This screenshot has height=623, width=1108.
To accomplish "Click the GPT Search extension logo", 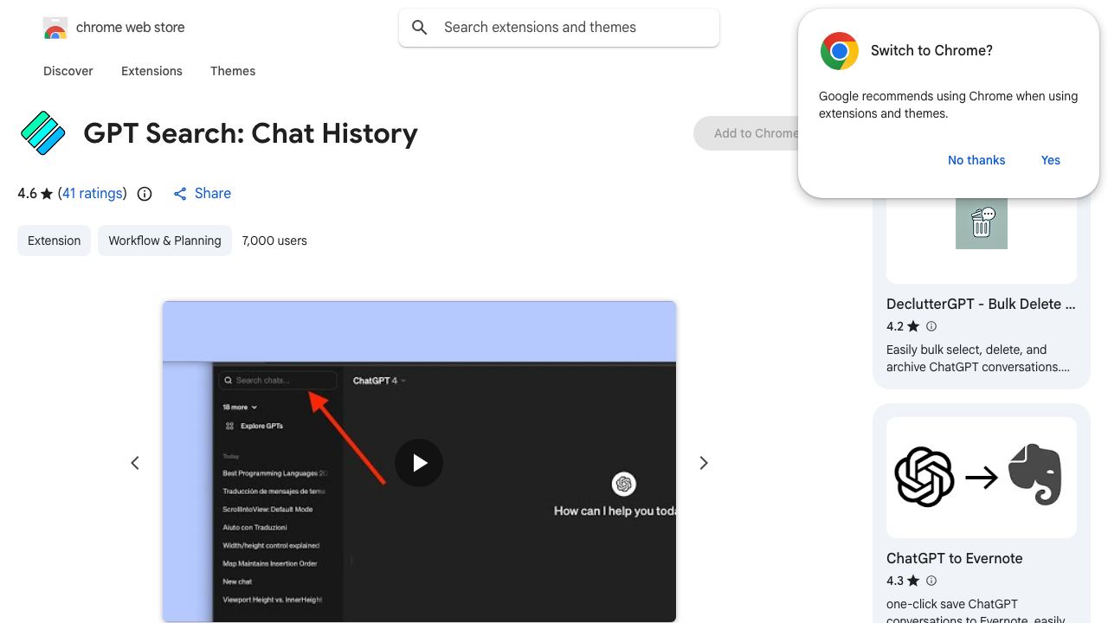I will click(42, 133).
